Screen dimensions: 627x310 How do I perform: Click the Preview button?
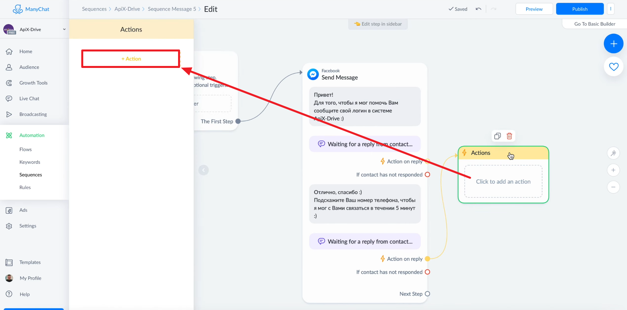534,9
